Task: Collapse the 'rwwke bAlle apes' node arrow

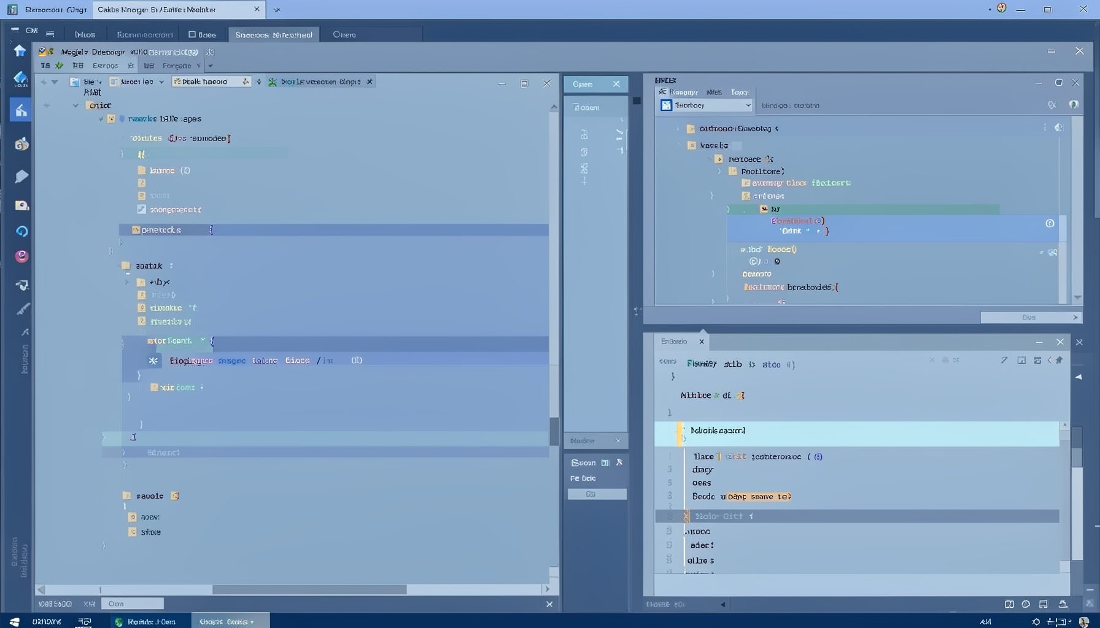Action: 101,118
